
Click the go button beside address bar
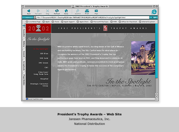[x=154, y=18]
